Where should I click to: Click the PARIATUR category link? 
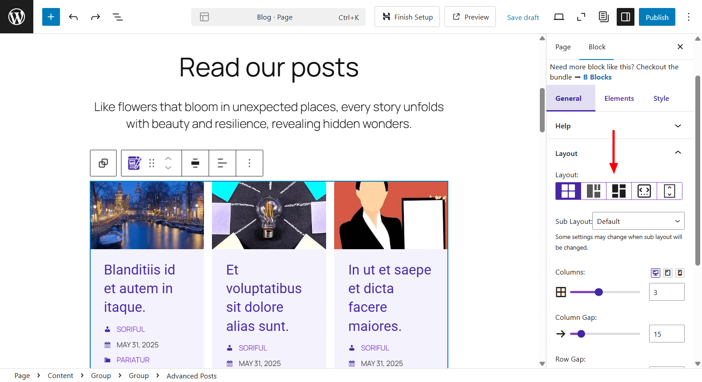(x=133, y=360)
